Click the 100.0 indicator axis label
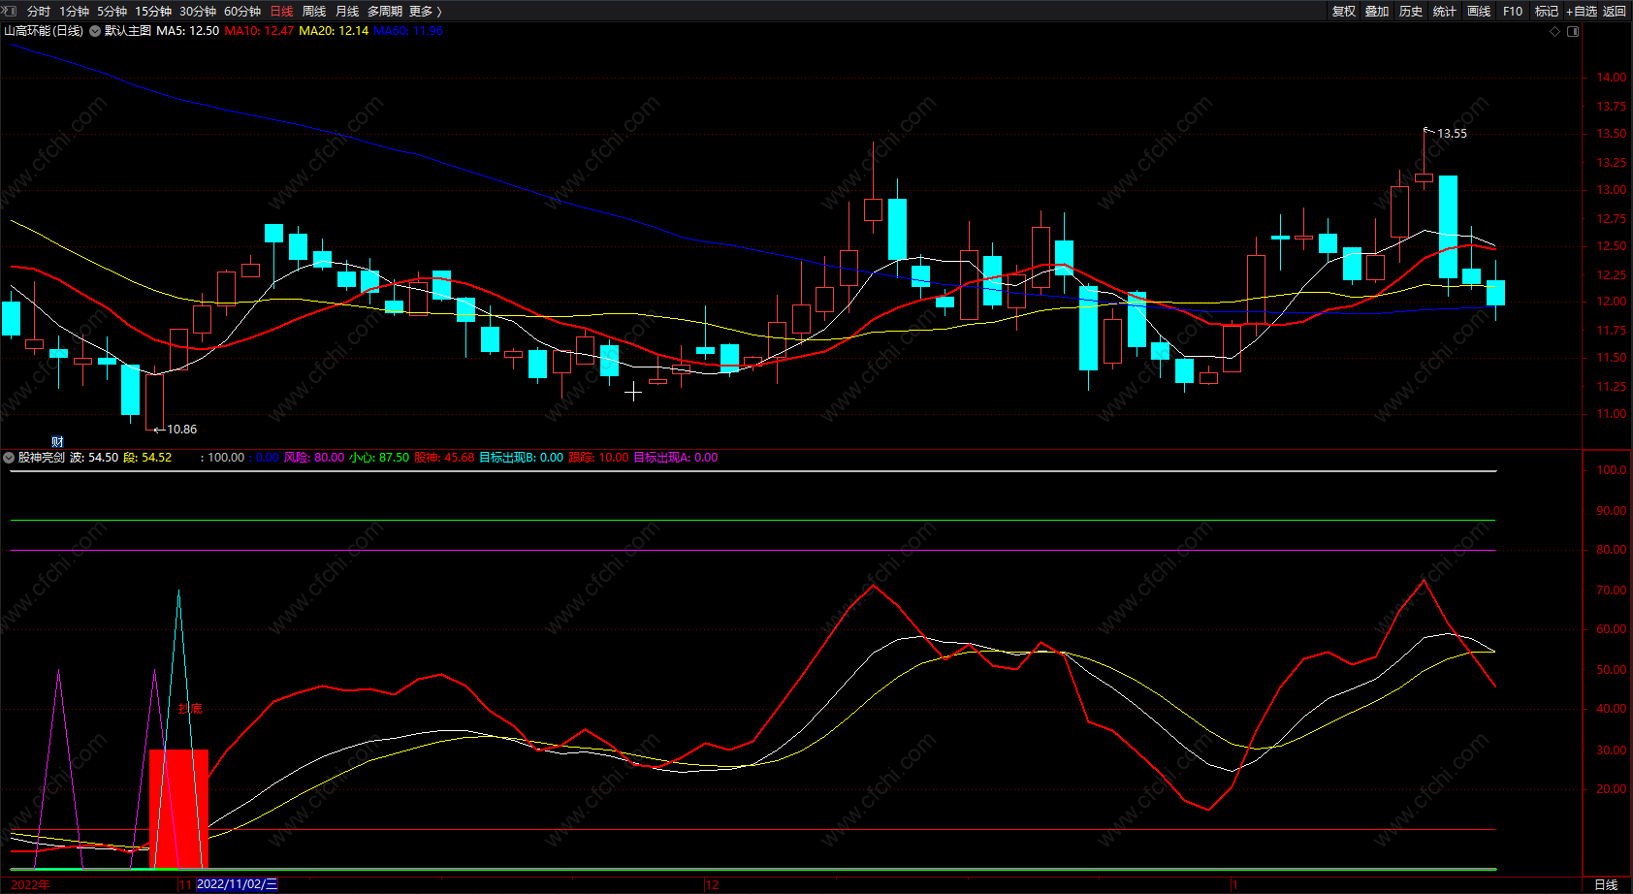 [1612, 470]
